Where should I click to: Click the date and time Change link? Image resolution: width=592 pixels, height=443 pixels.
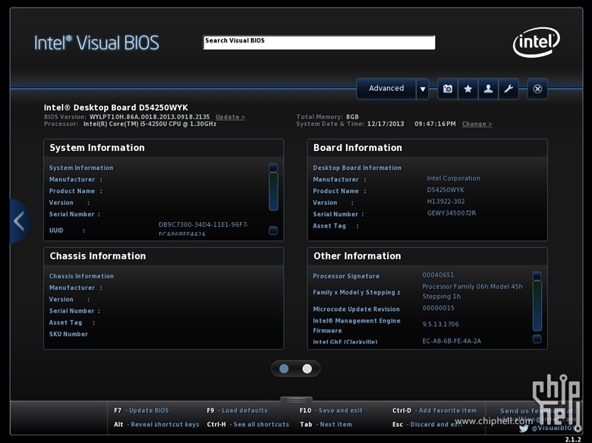tap(477, 124)
